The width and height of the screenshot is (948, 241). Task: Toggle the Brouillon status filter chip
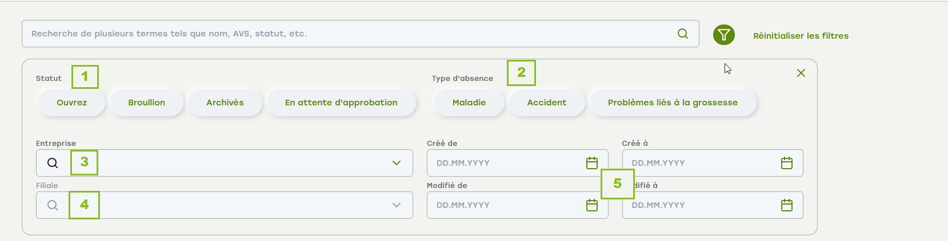146,103
